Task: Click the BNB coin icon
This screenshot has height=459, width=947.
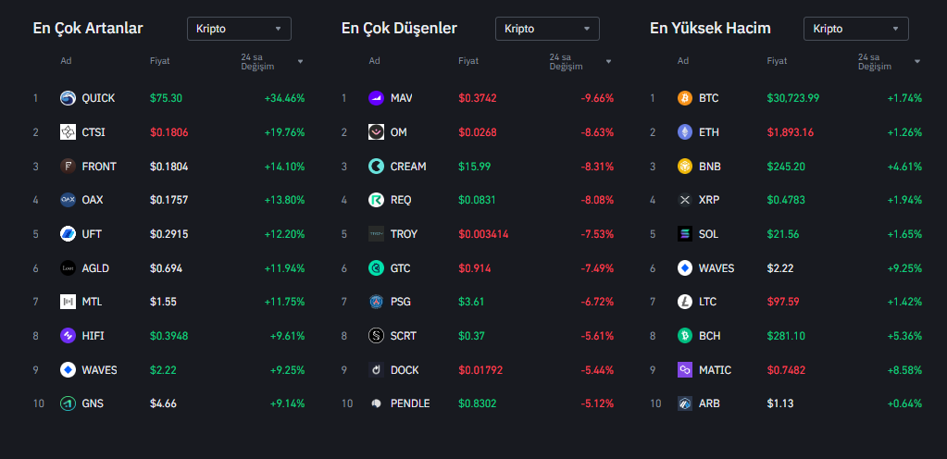Action: 685,167
